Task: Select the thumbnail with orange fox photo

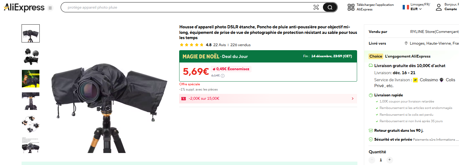Action: tap(30, 78)
